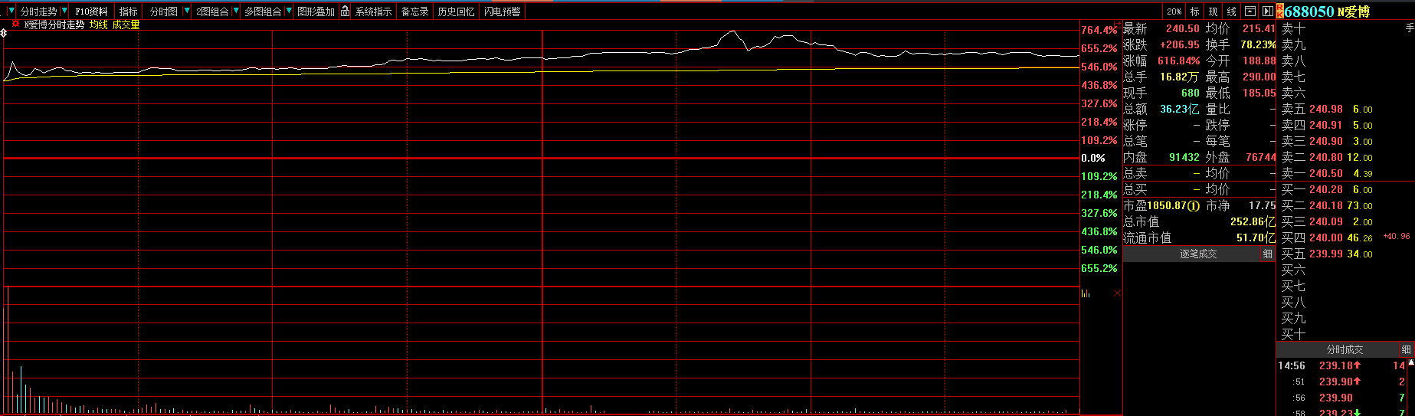Viewport: 1415px width, 416px height.
Task: Toggle the 成交量 volume legend
Action: 126,25
